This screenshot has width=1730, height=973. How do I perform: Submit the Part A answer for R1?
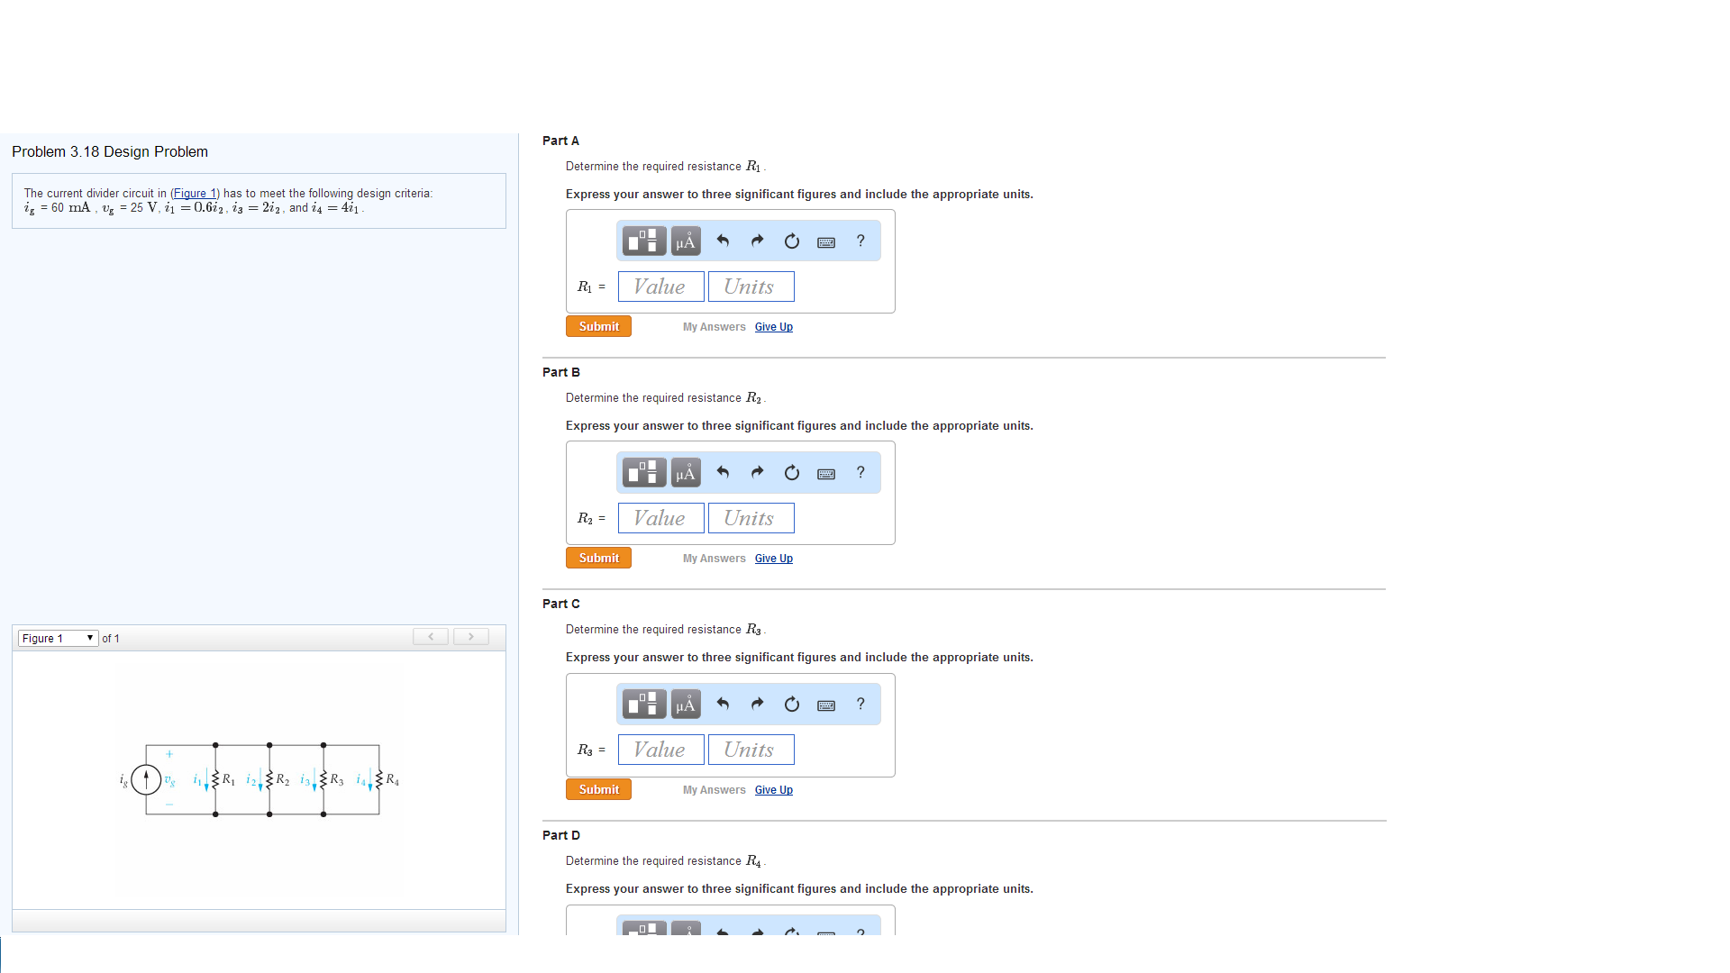598,326
